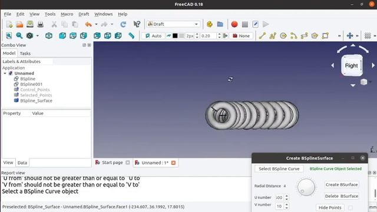Save the document icon
The width and height of the screenshot is (377, 212).
30,24
